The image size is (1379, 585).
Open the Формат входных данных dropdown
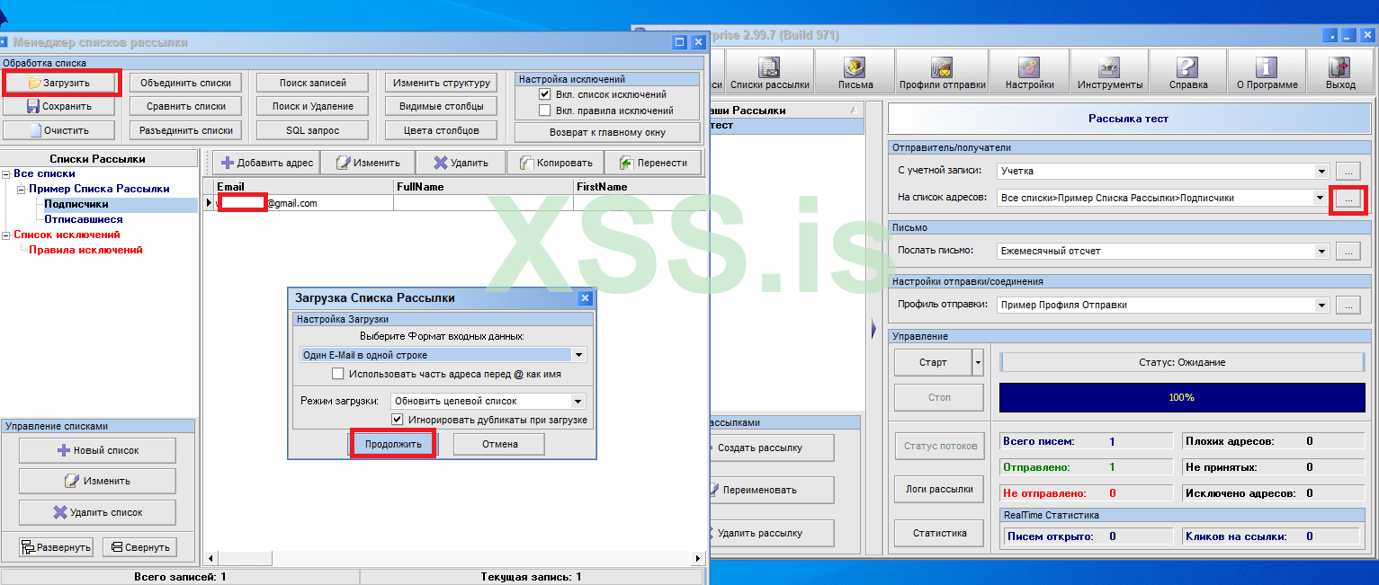point(578,355)
